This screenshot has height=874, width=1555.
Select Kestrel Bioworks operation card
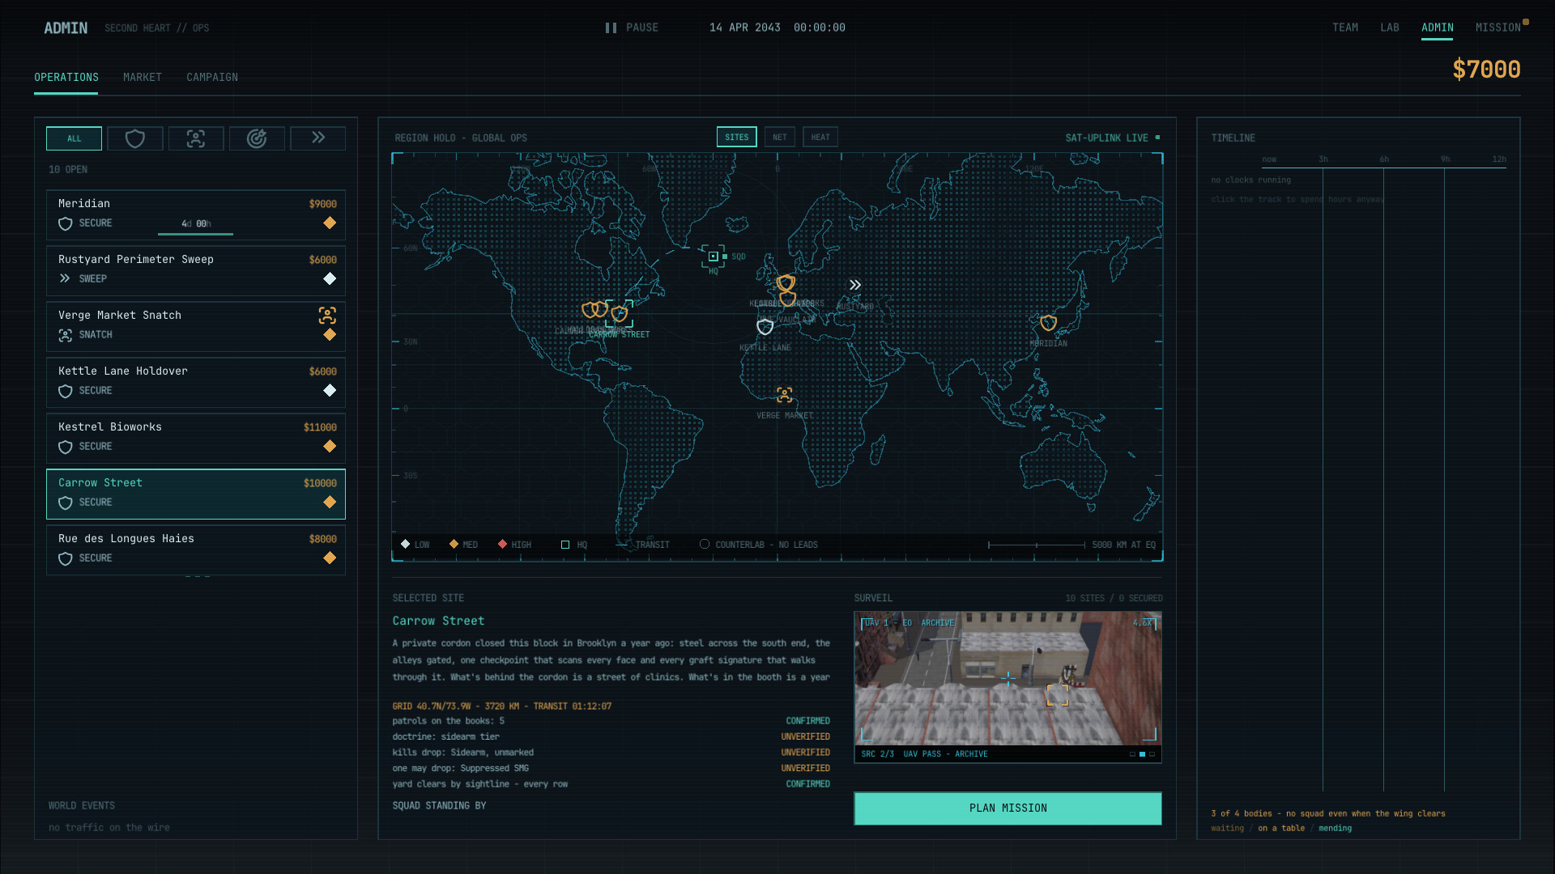[x=196, y=439]
